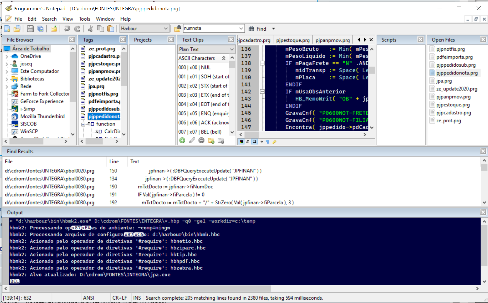Click the Output panel horizontal scrollbar thumb

point(137,288)
